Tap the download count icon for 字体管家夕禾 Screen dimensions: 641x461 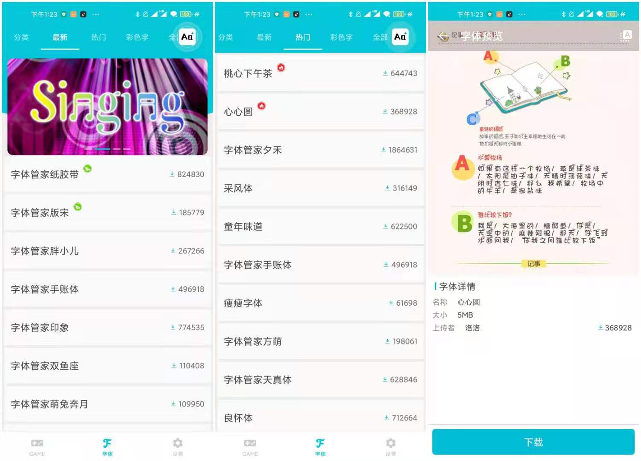[383, 150]
